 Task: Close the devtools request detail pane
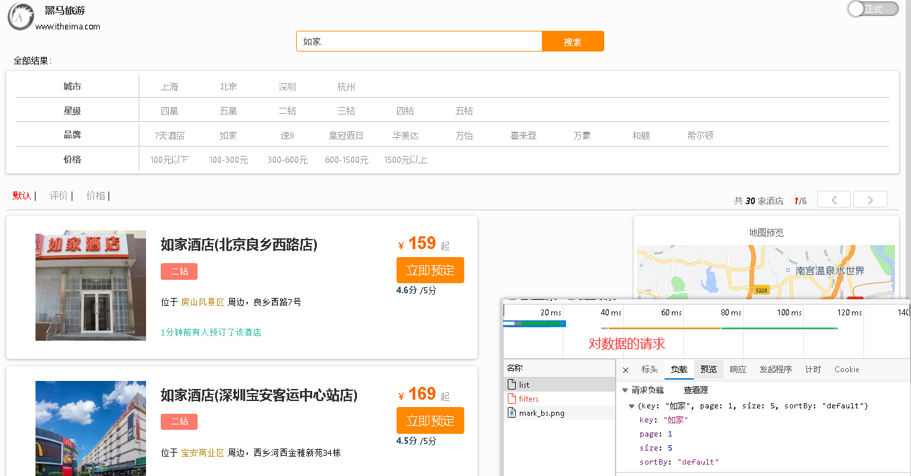pyautogui.click(x=626, y=370)
